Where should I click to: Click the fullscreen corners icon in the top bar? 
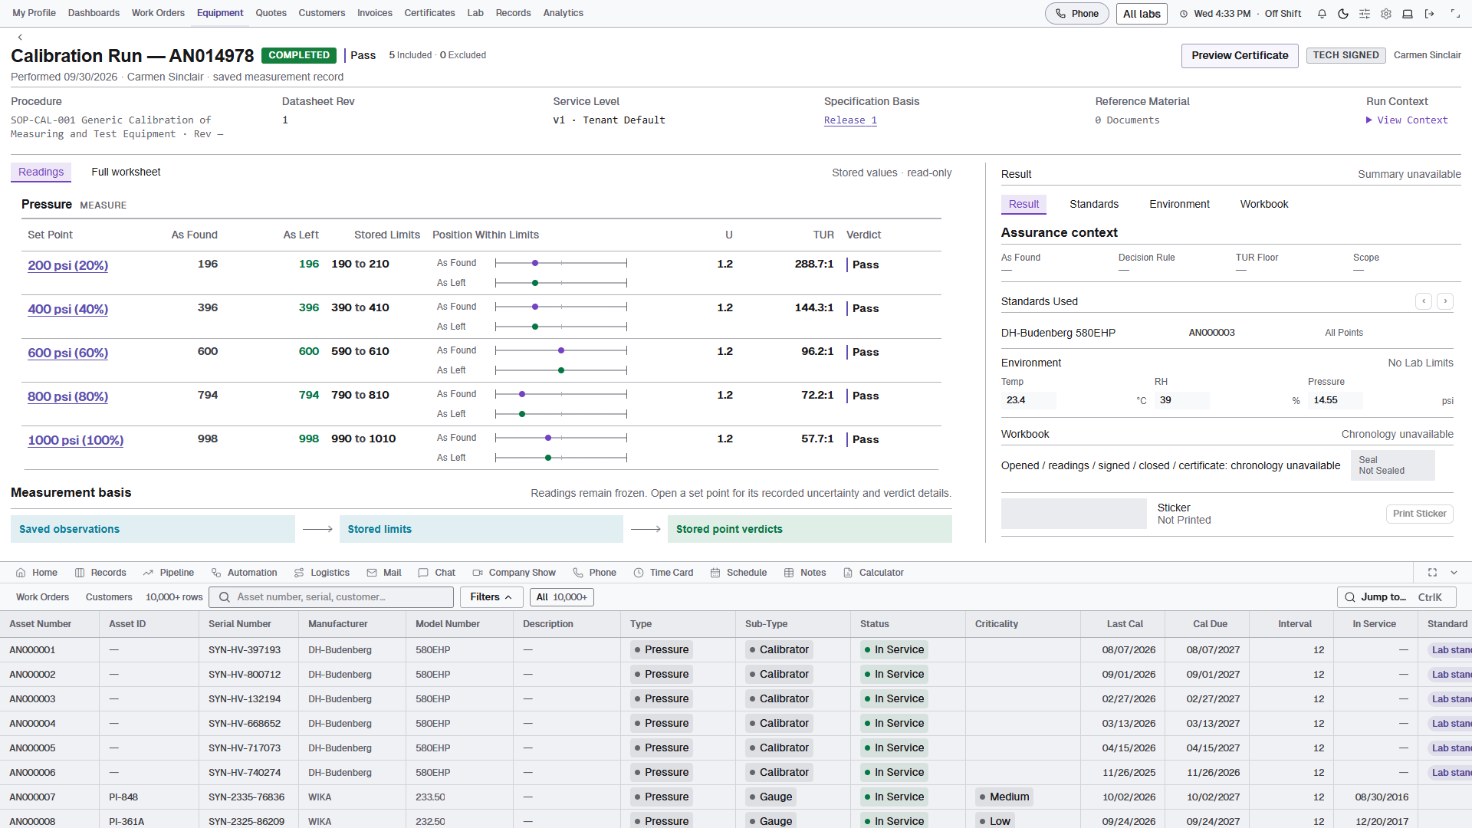[x=1455, y=14]
